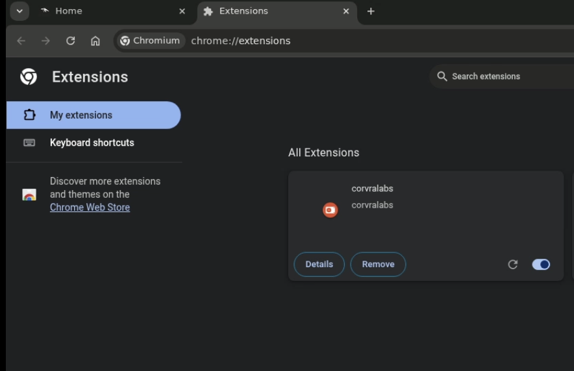Image resolution: width=574 pixels, height=371 pixels.
Task: Reload the page from the toolbar
Action: [x=71, y=41]
